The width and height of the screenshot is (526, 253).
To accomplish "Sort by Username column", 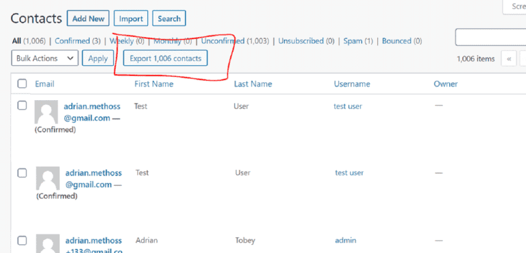I will click(352, 84).
